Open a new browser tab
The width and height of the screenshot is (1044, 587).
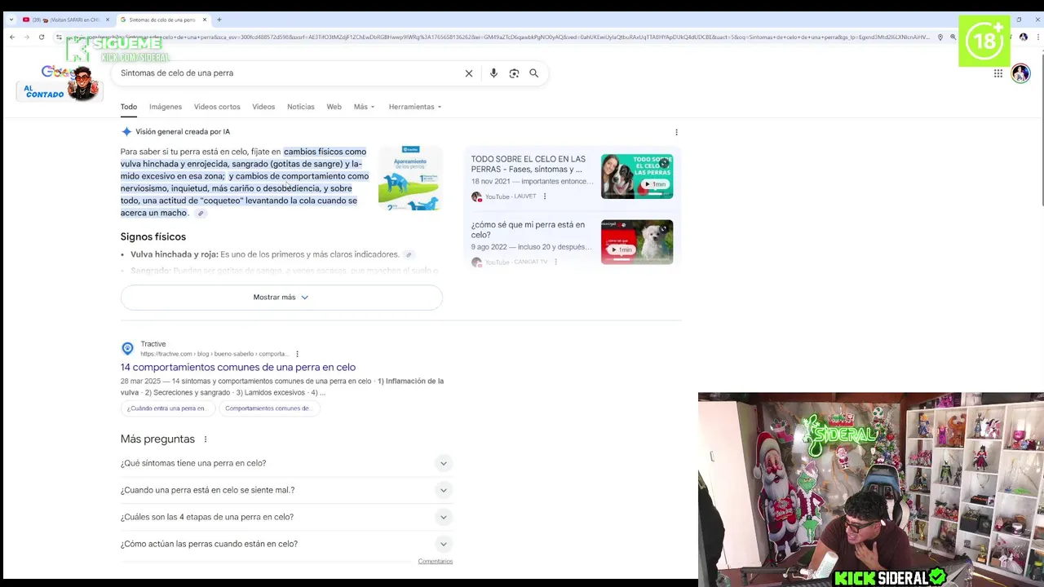point(219,20)
